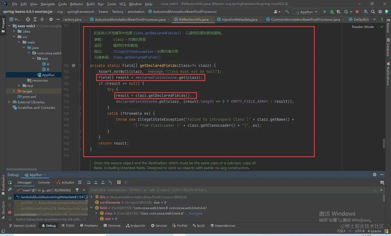
Task: Open the profiler run options arrow
Action: click(351, 12)
